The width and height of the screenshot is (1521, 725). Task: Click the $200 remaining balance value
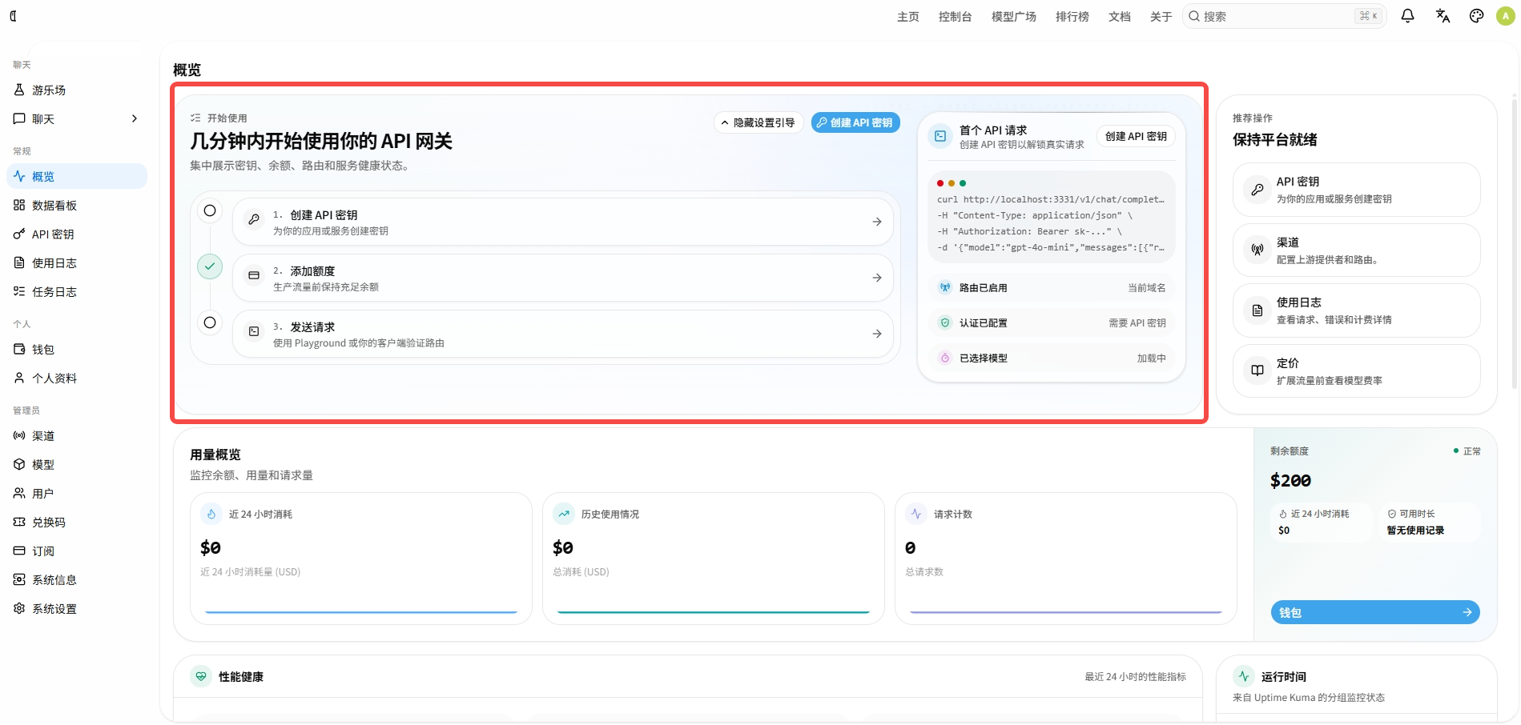pyautogui.click(x=1290, y=480)
